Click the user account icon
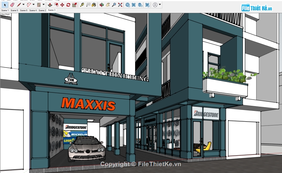The image size is (282, 173). (155, 5)
